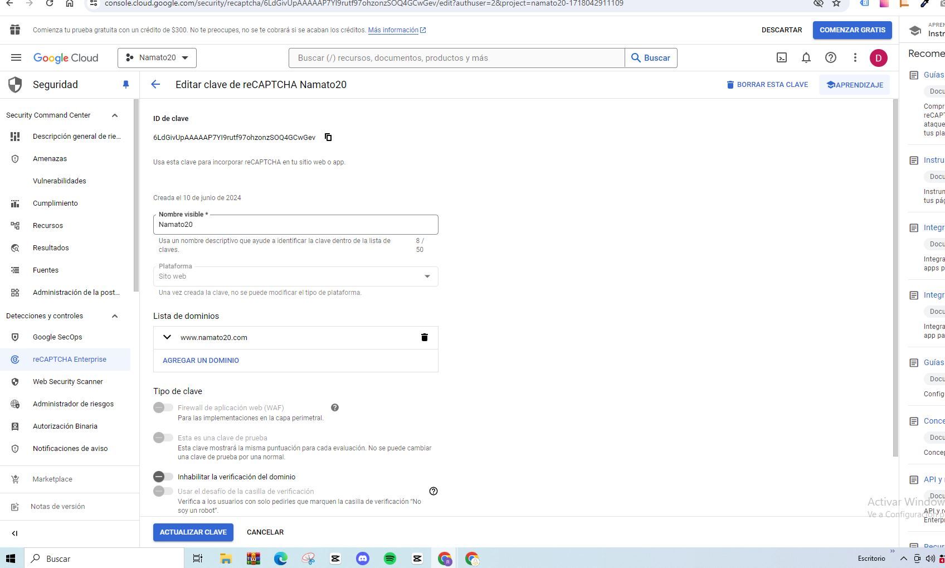Focus the Google Cloud search box
945x568 pixels.
pos(456,58)
